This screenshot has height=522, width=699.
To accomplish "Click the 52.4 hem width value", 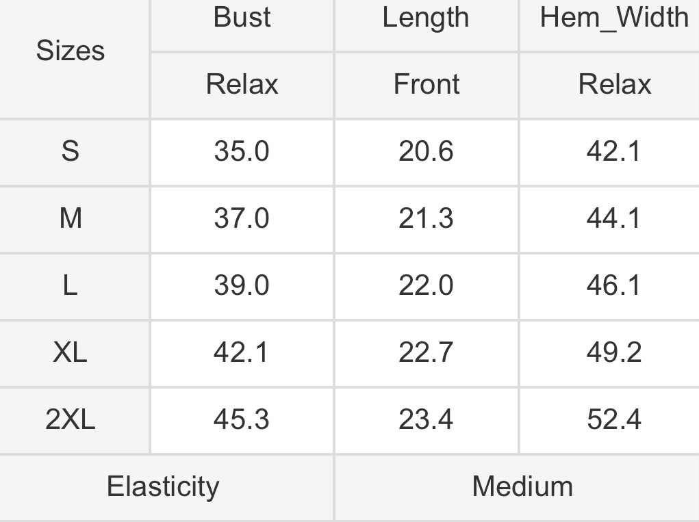I will click(x=614, y=420).
